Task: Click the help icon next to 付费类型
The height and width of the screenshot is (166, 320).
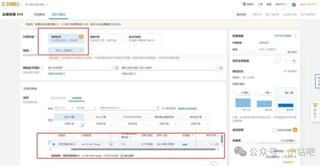Action: (x=36, y=37)
